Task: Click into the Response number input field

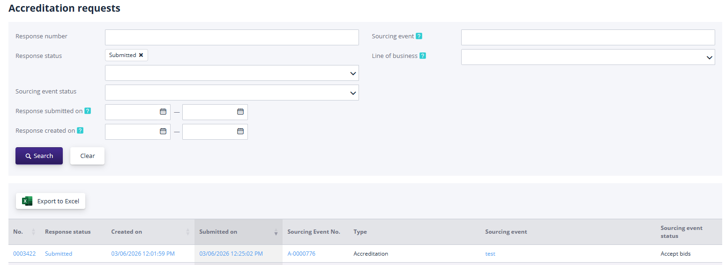Action: coord(232,37)
